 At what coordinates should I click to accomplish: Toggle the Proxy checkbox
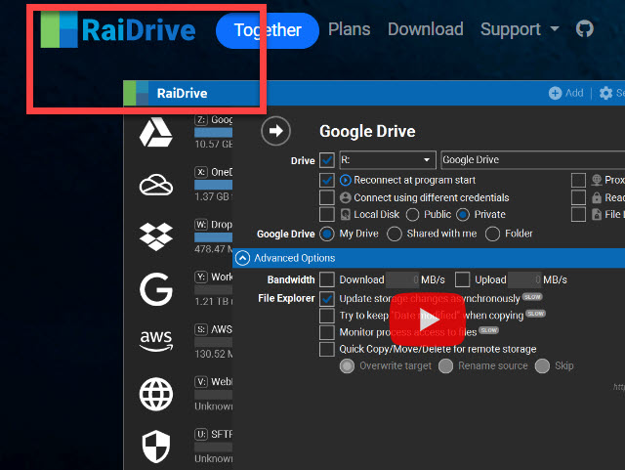578,181
